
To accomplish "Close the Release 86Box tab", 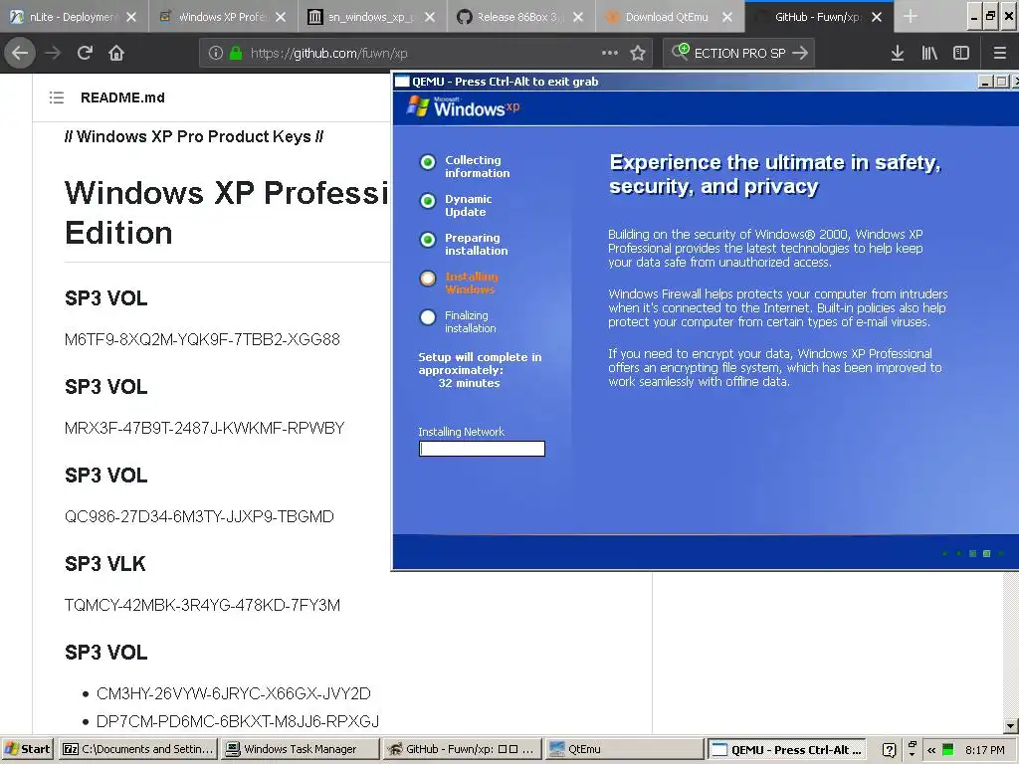I will pos(578,17).
